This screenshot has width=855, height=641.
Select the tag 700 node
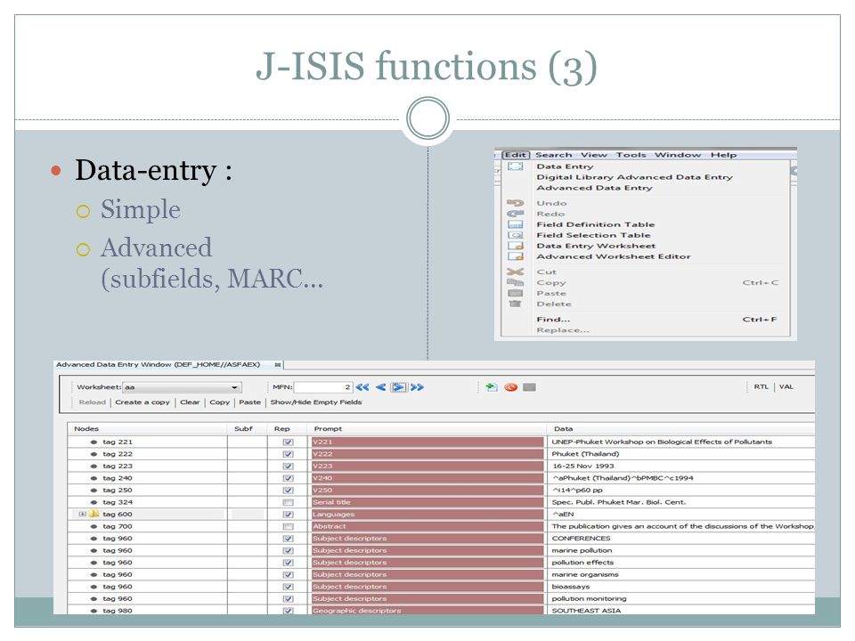[x=118, y=526]
